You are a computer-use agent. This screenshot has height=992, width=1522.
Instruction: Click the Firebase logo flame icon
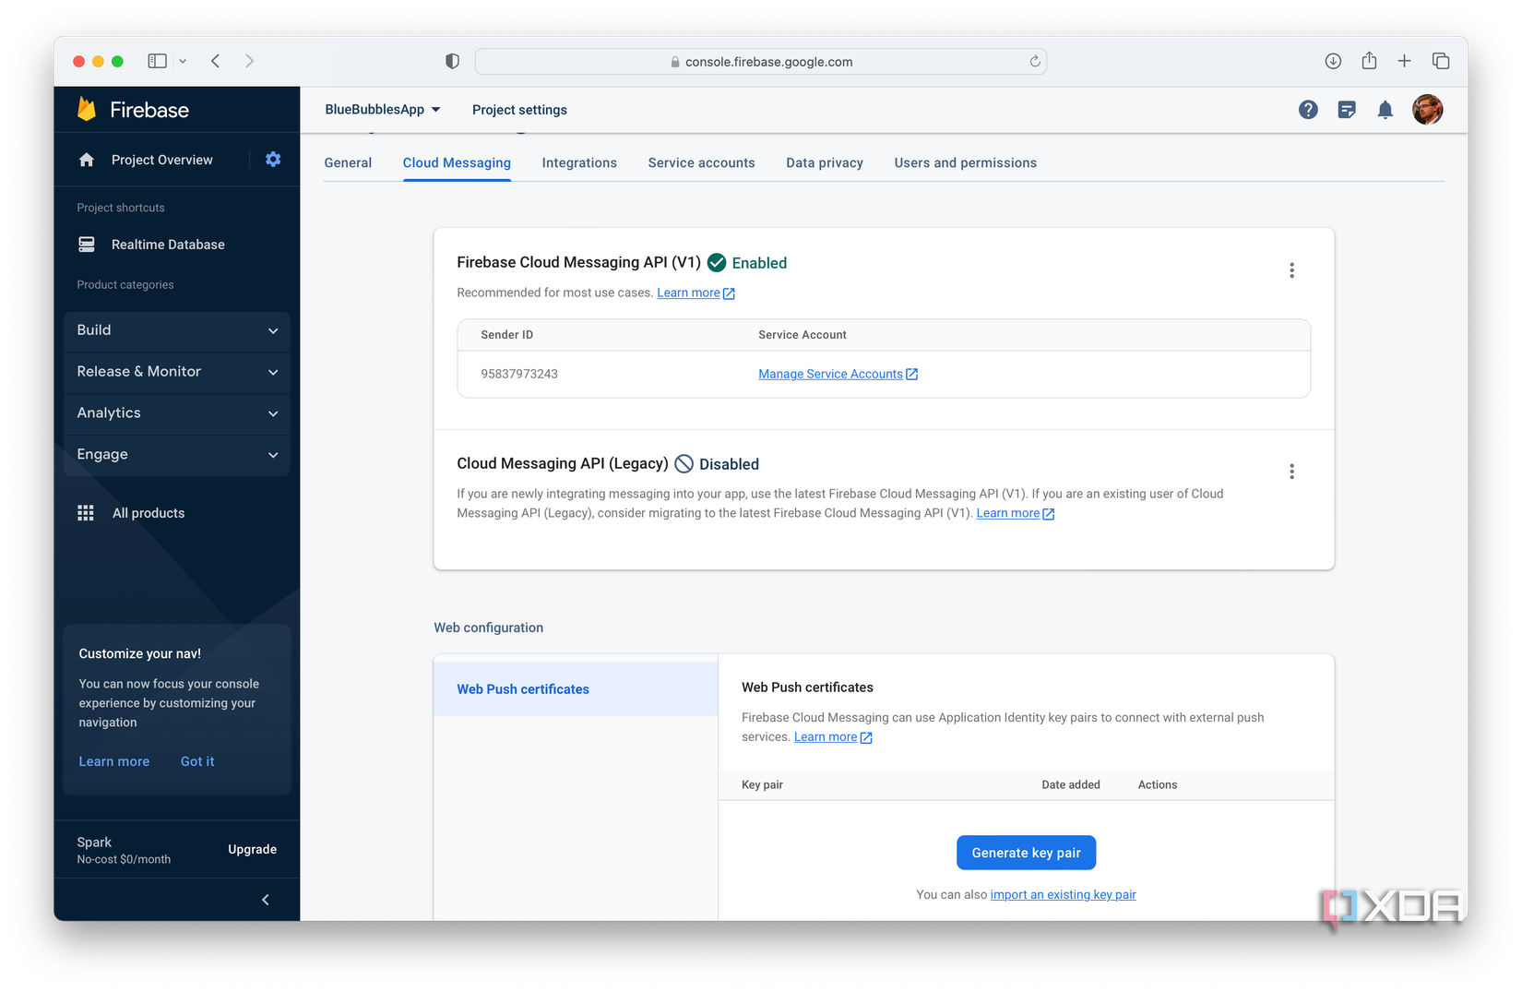pyautogui.click(x=87, y=109)
